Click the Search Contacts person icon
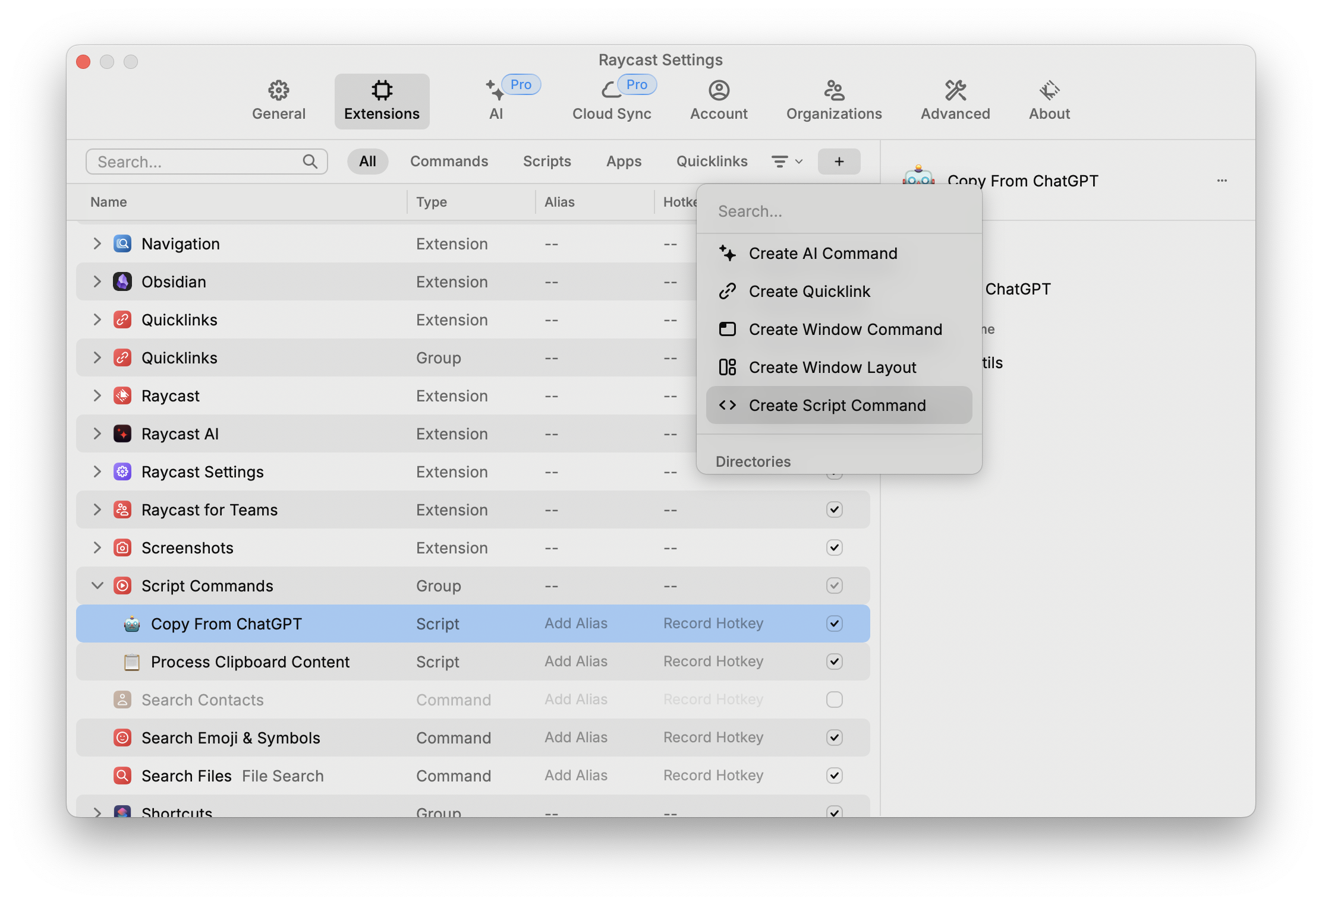 click(x=122, y=700)
